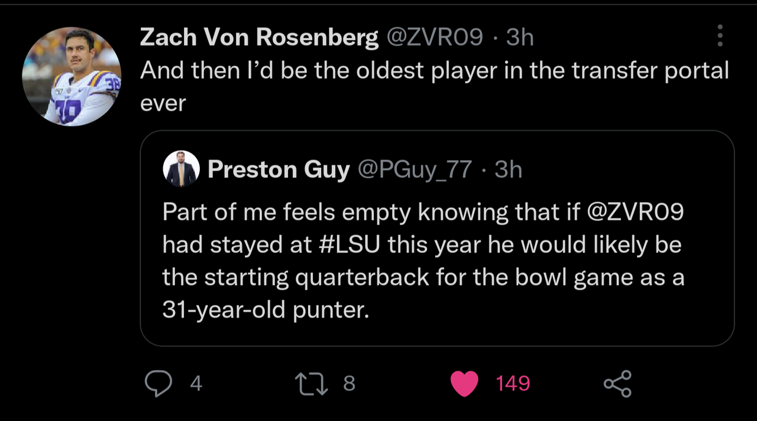Click the quoted tweet's 3h timestamp
757x421 pixels.
click(509, 170)
